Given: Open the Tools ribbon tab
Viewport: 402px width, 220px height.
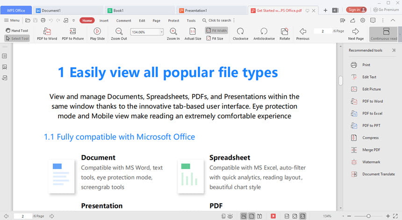Looking at the screenshot, I should (191, 21).
